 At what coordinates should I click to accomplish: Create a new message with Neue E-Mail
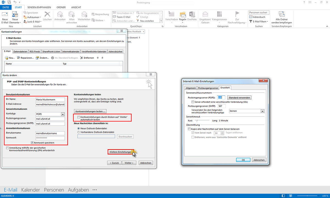(5, 17)
